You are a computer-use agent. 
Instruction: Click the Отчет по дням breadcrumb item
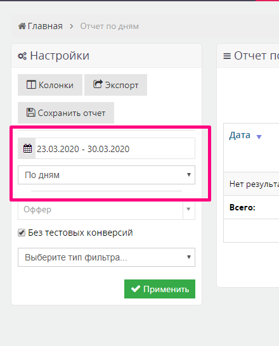[110, 26]
